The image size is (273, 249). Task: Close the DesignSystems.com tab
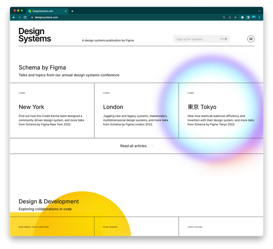[x=66, y=11]
